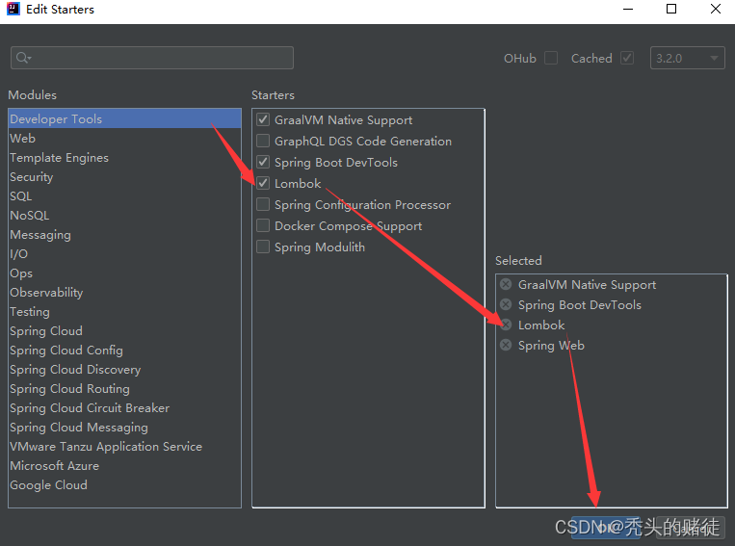Remove Lombok from the Selected list
This screenshot has width=735, height=546.
click(506, 325)
